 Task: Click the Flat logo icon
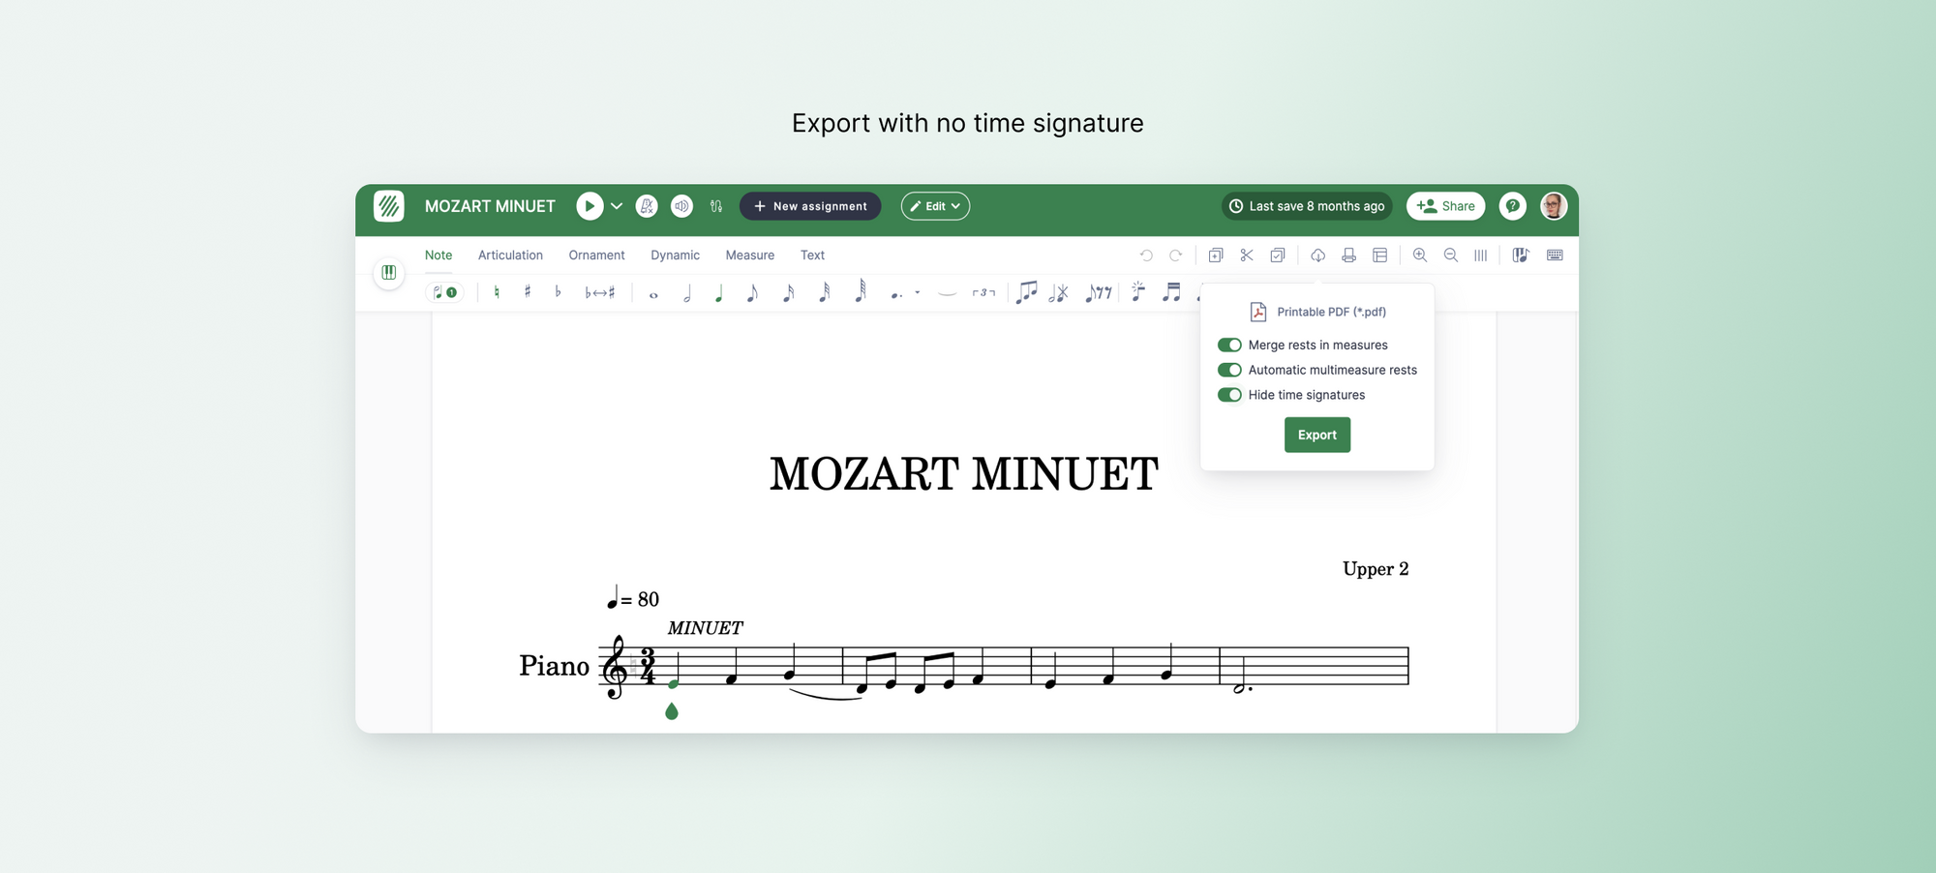pyautogui.click(x=389, y=206)
